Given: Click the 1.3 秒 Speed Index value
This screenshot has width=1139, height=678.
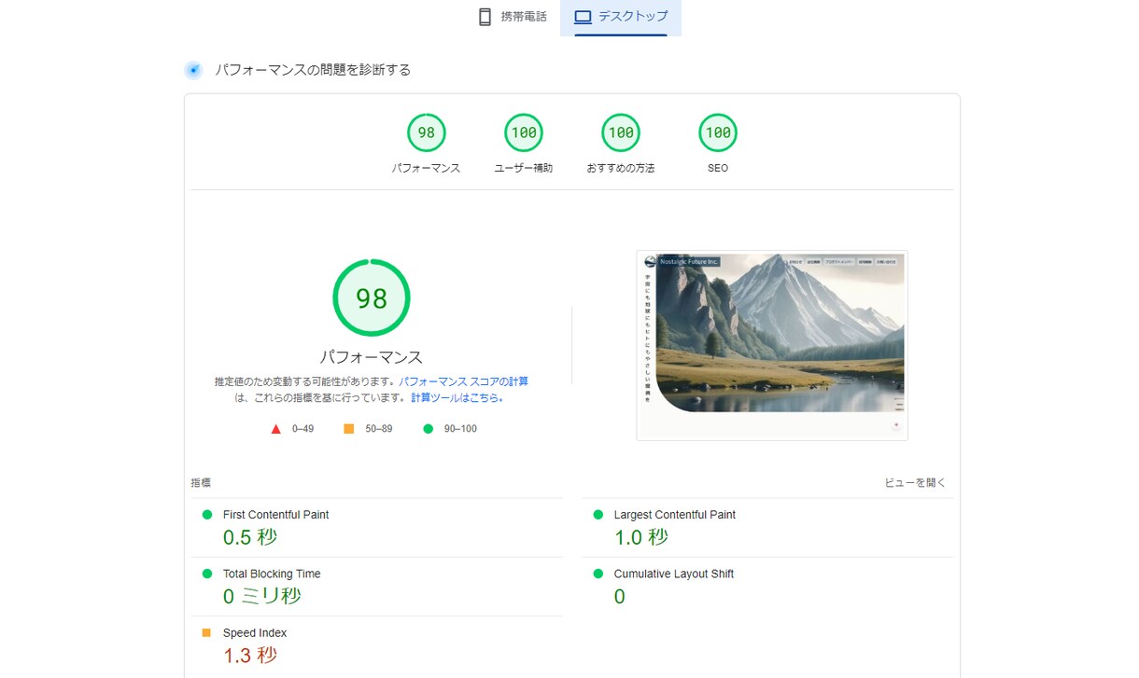Looking at the screenshot, I should click(250, 655).
